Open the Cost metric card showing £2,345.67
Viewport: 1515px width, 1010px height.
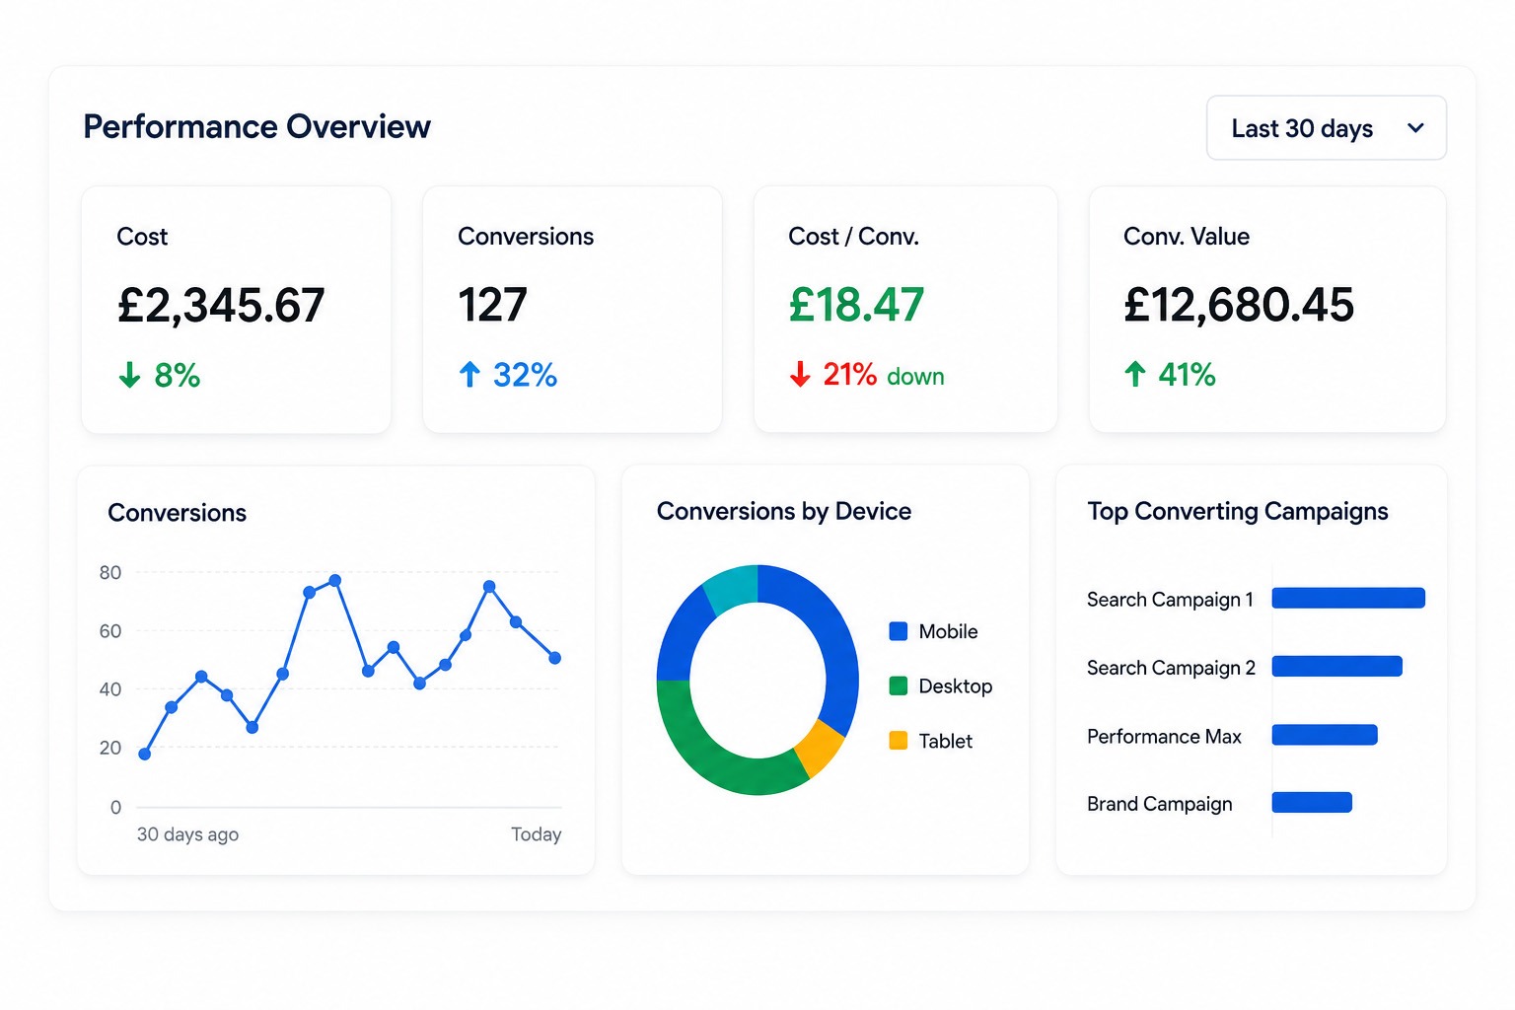point(236,310)
